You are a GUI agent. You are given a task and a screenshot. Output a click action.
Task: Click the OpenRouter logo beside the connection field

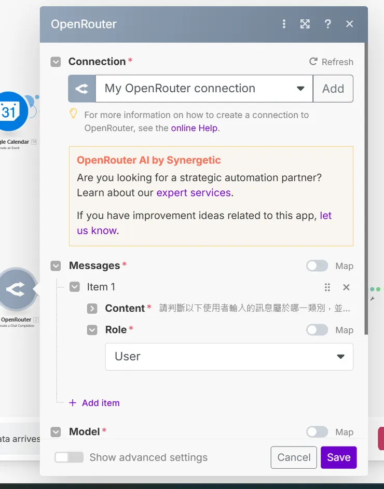coord(81,88)
